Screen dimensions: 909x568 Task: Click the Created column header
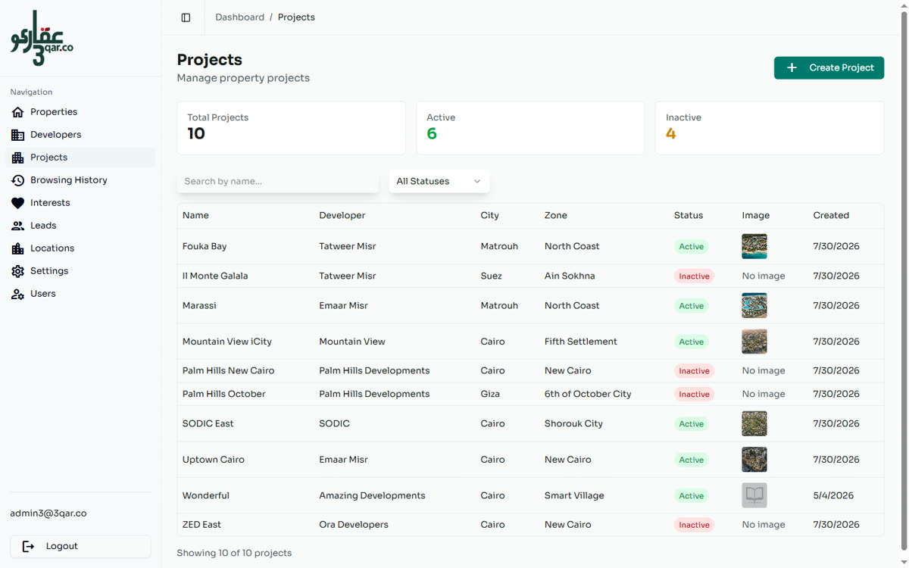click(831, 216)
